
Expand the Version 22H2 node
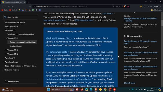[6, 50]
